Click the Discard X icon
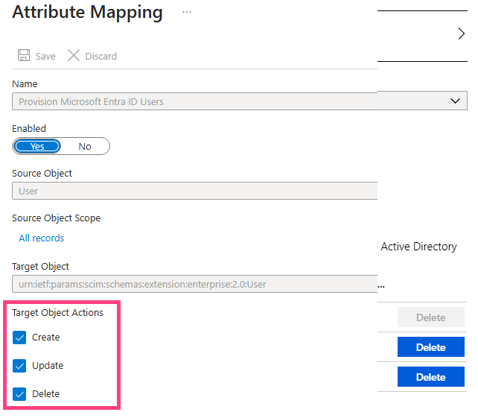This screenshot has height=418, width=478. coord(74,56)
